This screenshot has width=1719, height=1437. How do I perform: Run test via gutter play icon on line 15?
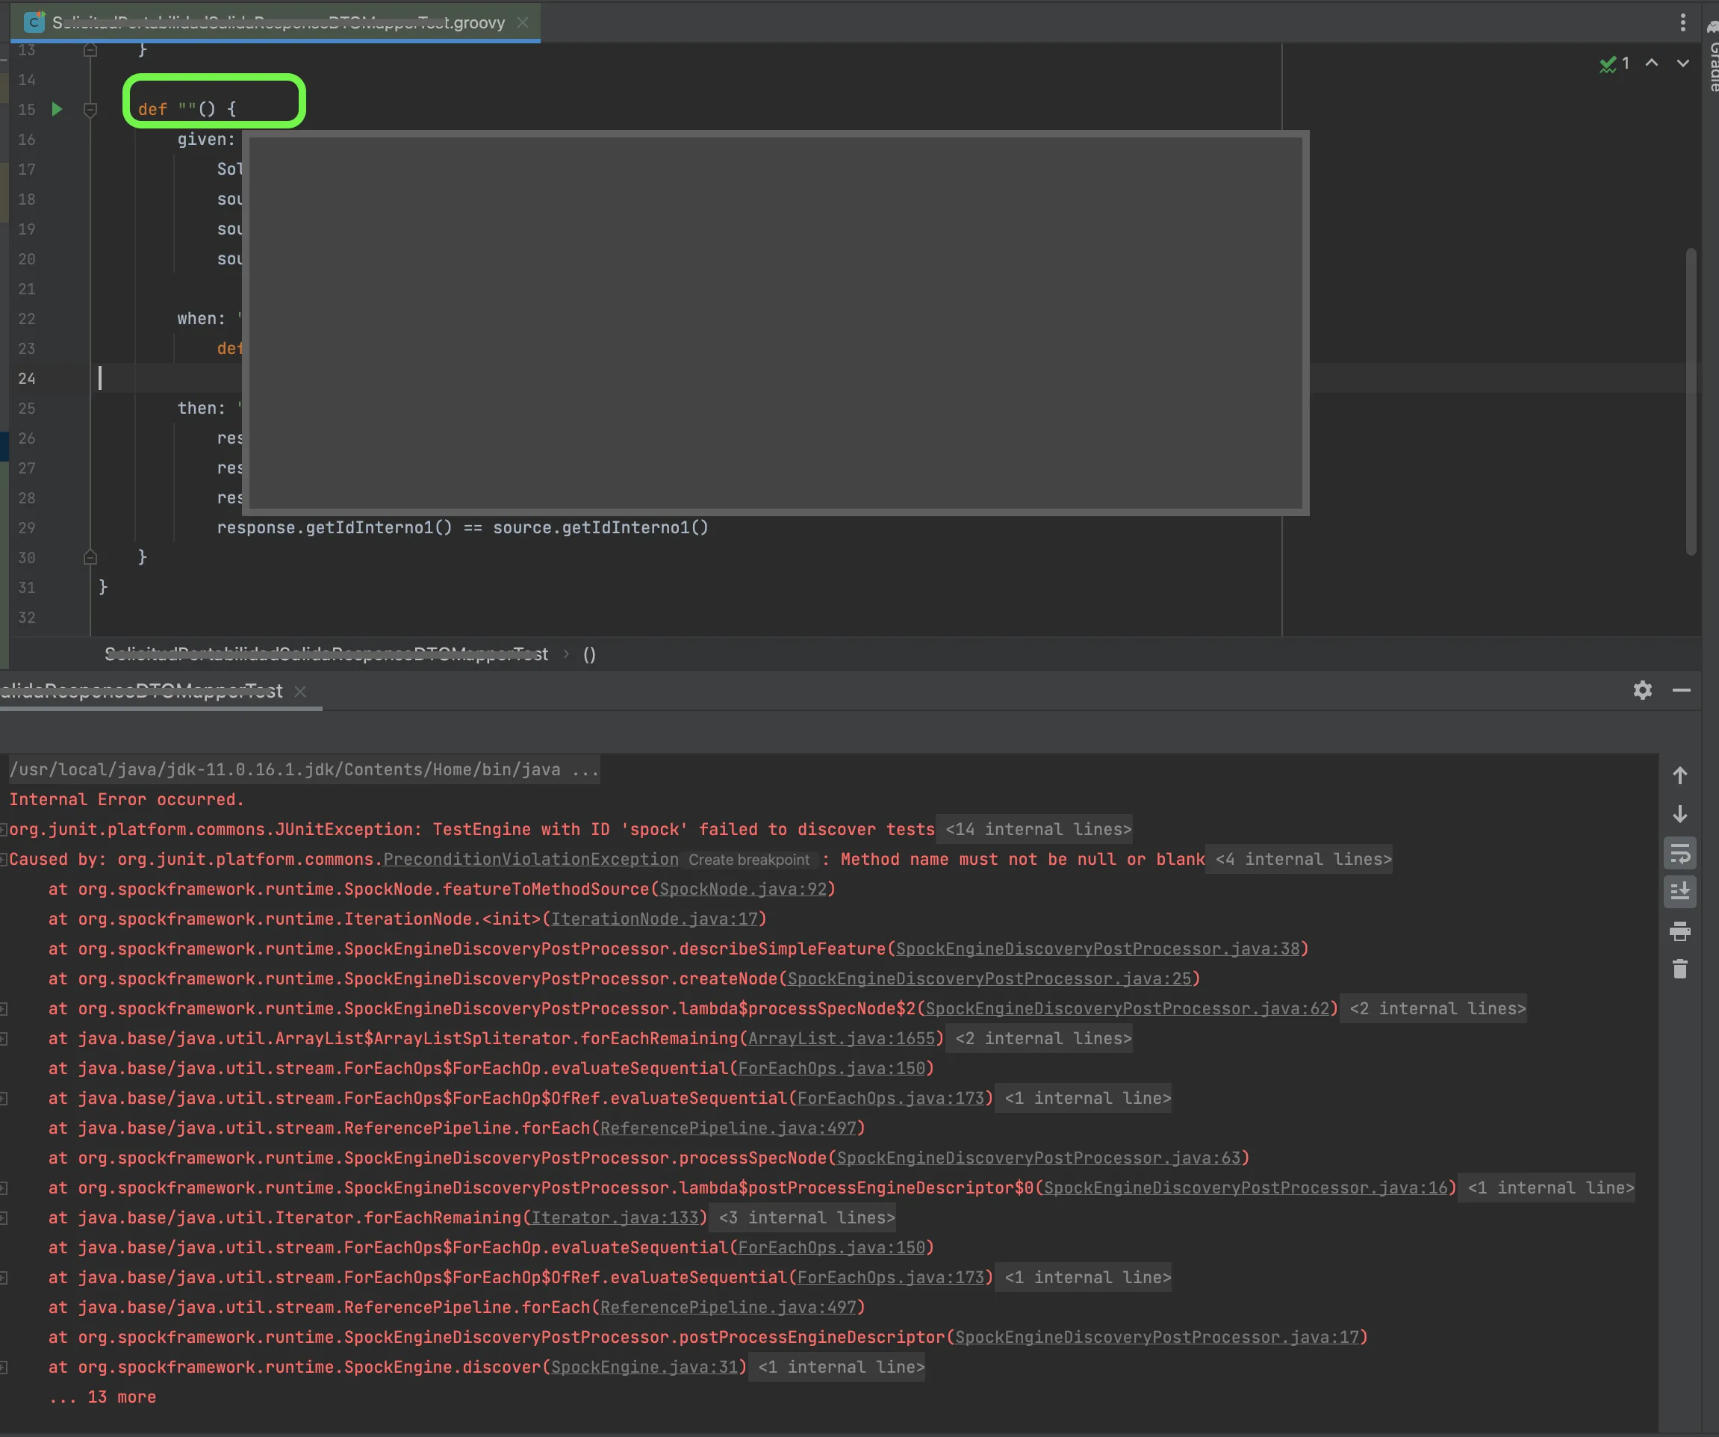57,109
